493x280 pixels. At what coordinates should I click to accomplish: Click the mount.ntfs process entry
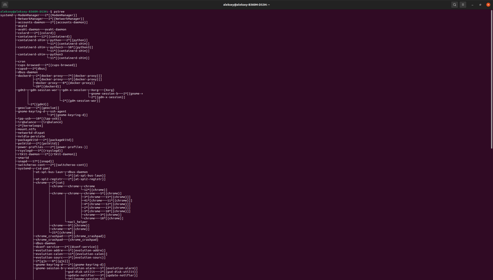click(x=27, y=129)
